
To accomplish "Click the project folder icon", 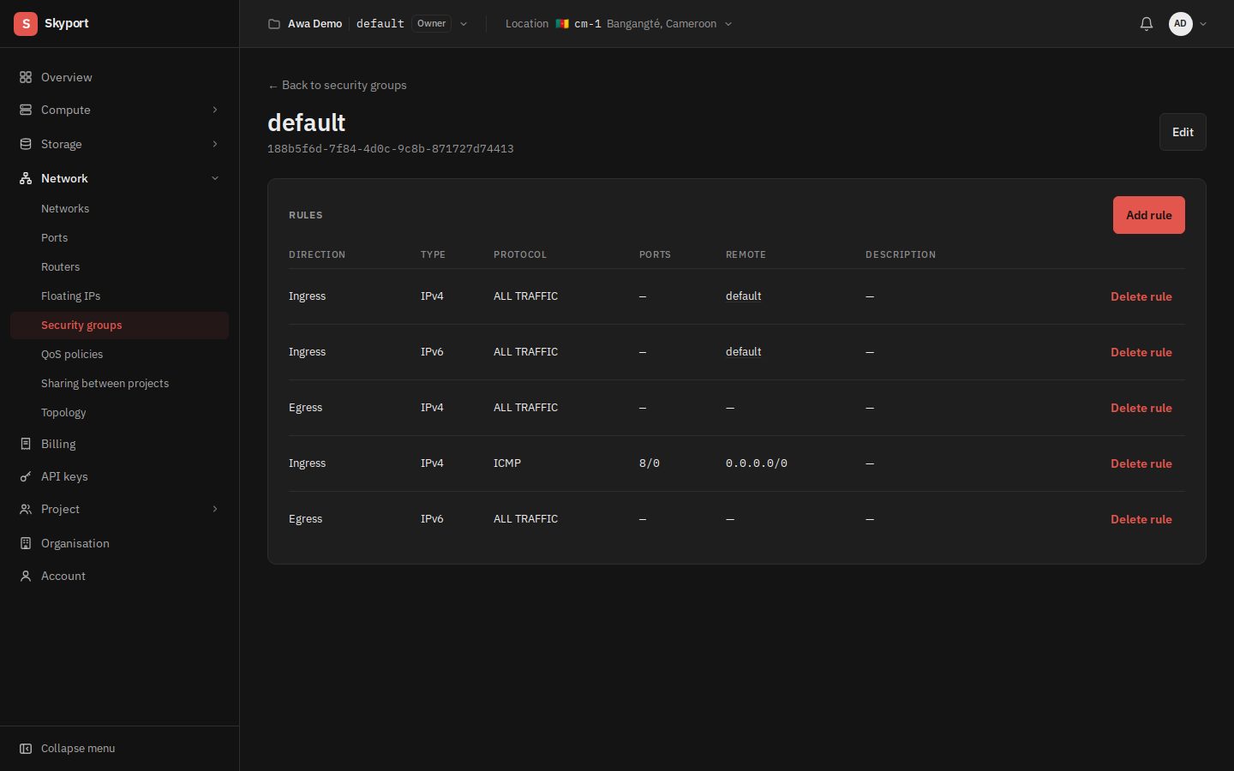I will [274, 24].
